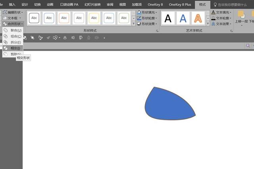Click the stacked-squares layer order icon in quick toolbar
This screenshot has height=169, width=254.
[33, 38]
